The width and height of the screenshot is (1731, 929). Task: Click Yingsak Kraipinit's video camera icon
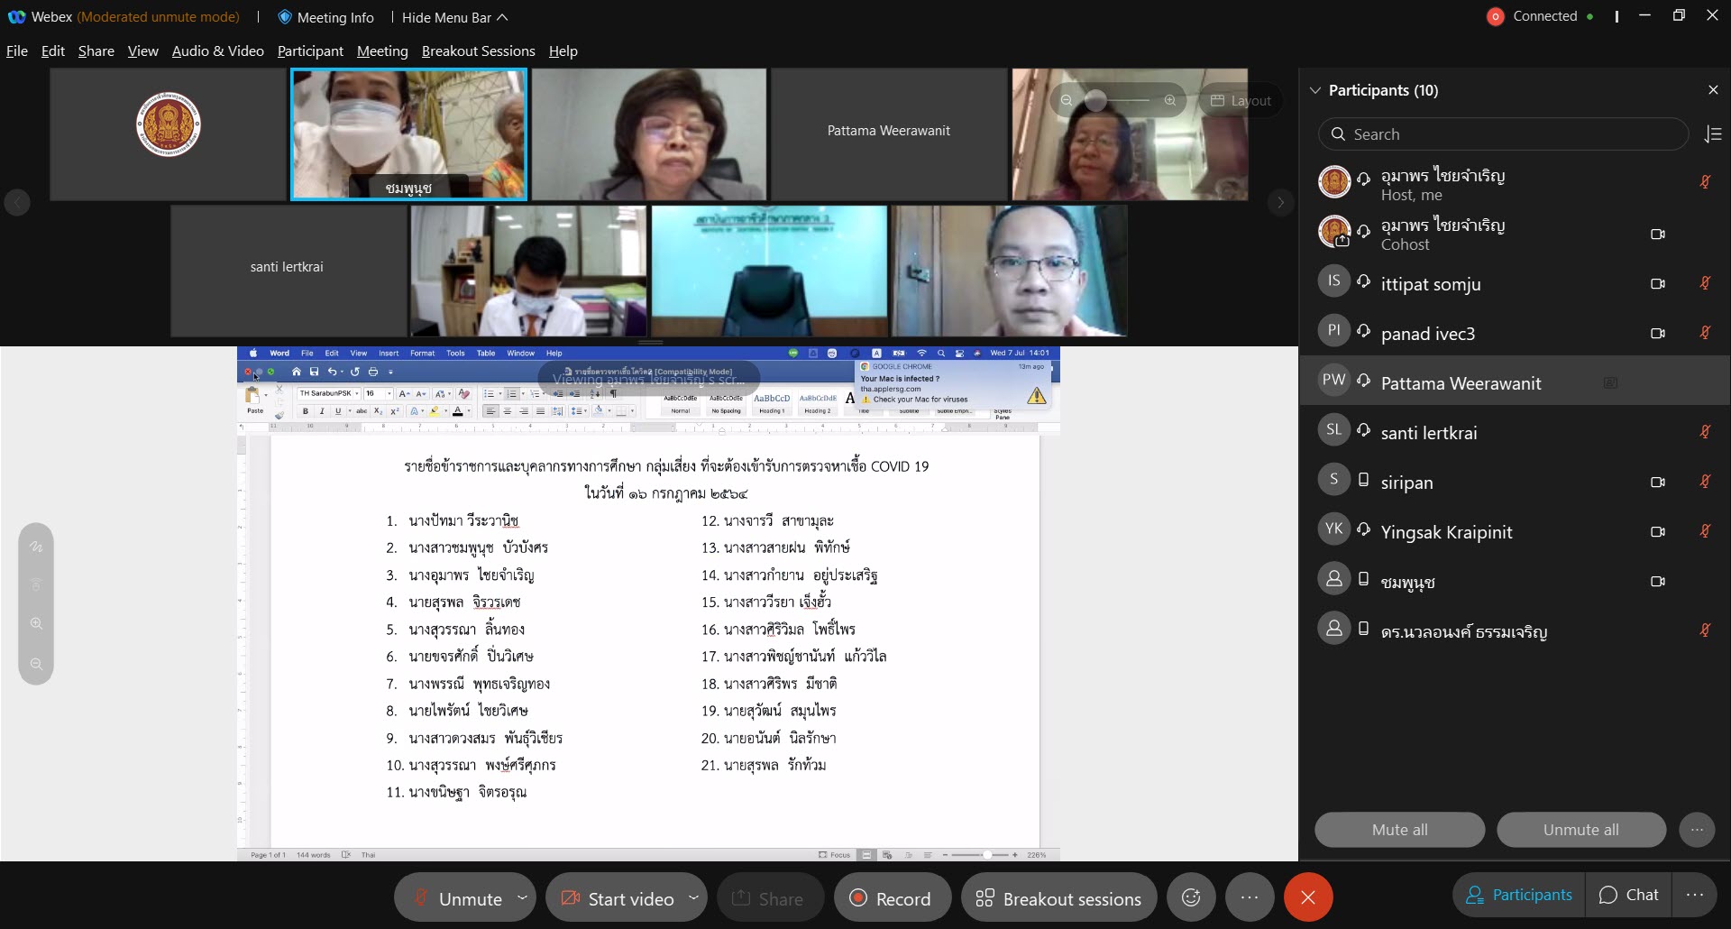coord(1657,532)
